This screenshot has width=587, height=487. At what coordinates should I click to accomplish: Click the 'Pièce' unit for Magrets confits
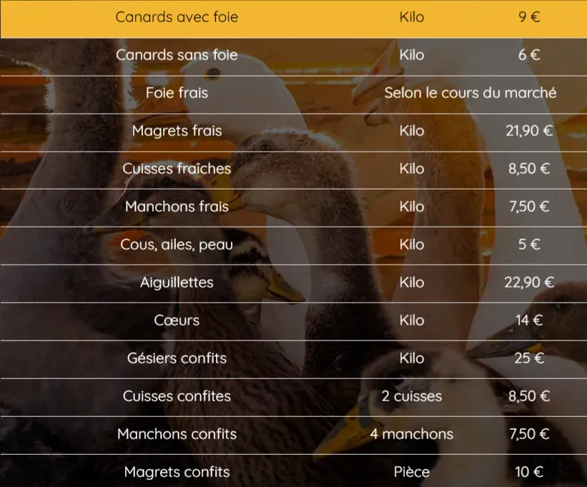(412, 472)
